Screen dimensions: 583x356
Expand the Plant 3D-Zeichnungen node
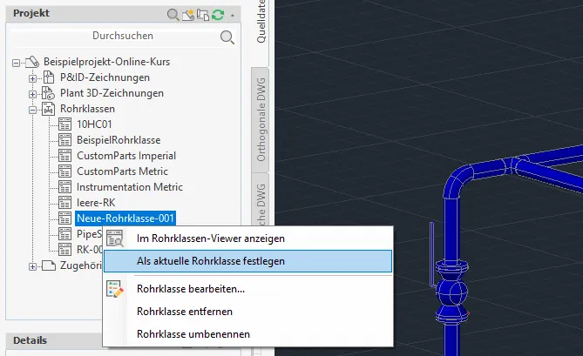coord(33,94)
